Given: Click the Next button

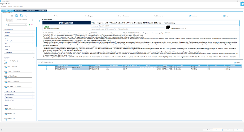Looking at the screenshot, I should (218, 130).
